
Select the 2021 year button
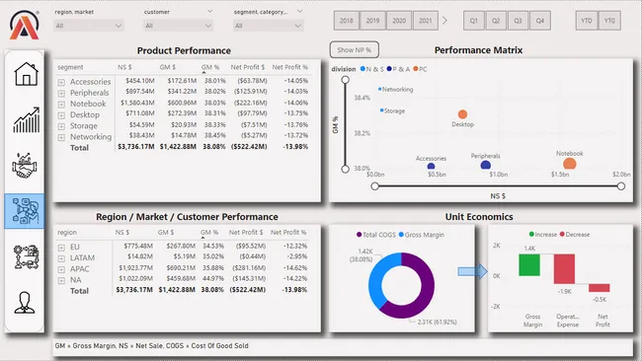point(426,21)
